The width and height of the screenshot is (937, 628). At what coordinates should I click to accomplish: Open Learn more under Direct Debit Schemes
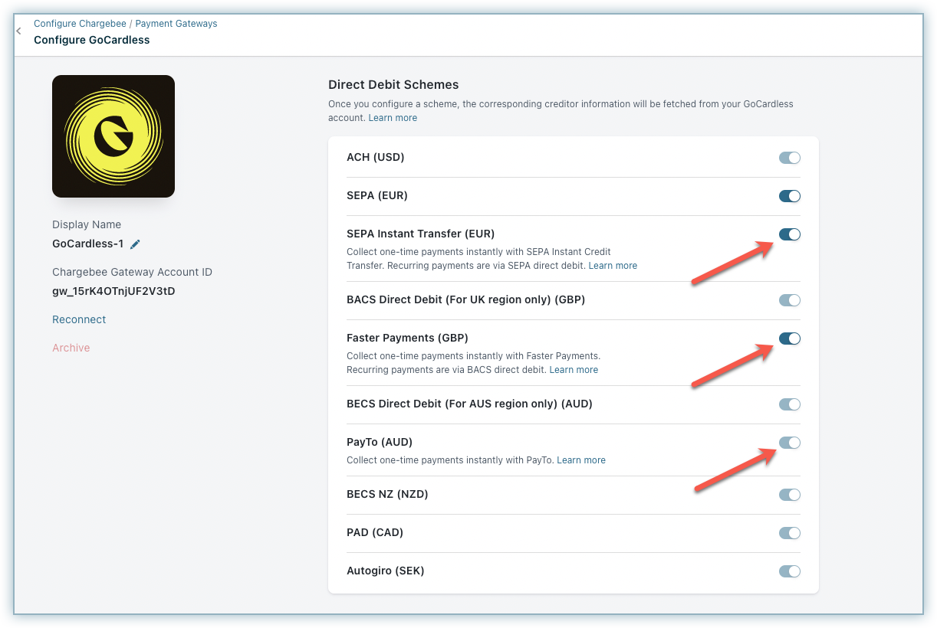point(393,118)
